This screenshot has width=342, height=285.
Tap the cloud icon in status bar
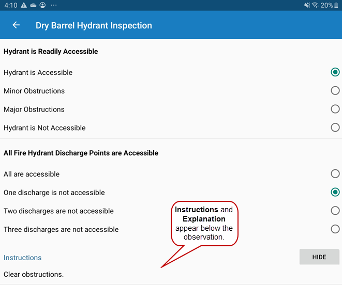pos(33,5)
